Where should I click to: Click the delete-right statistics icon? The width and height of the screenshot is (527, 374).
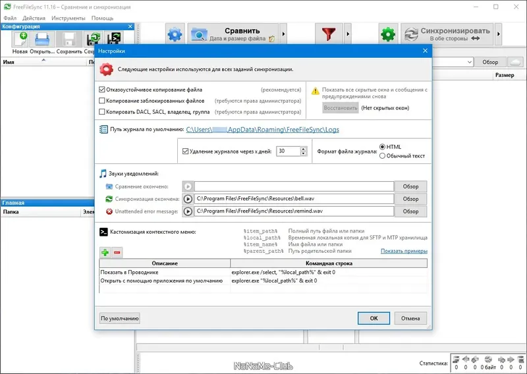520,360
